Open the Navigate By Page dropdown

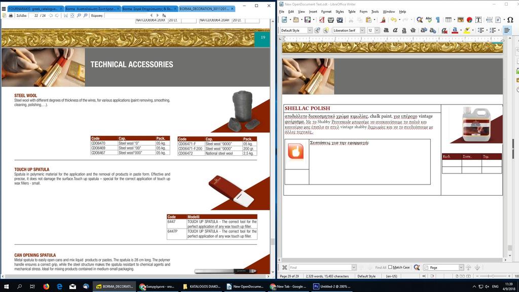[461, 268]
